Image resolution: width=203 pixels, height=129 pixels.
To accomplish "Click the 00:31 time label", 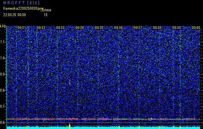I will pyautogui.click(x=22, y=28).
